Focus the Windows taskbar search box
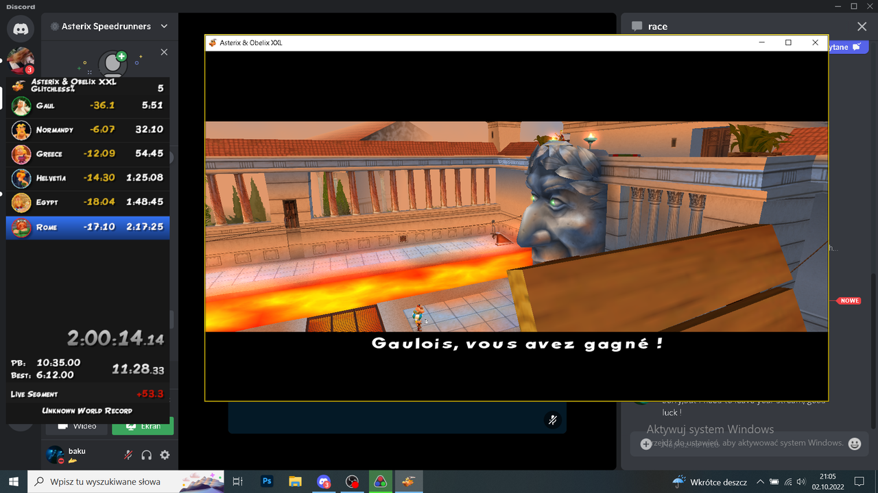 click(x=126, y=481)
